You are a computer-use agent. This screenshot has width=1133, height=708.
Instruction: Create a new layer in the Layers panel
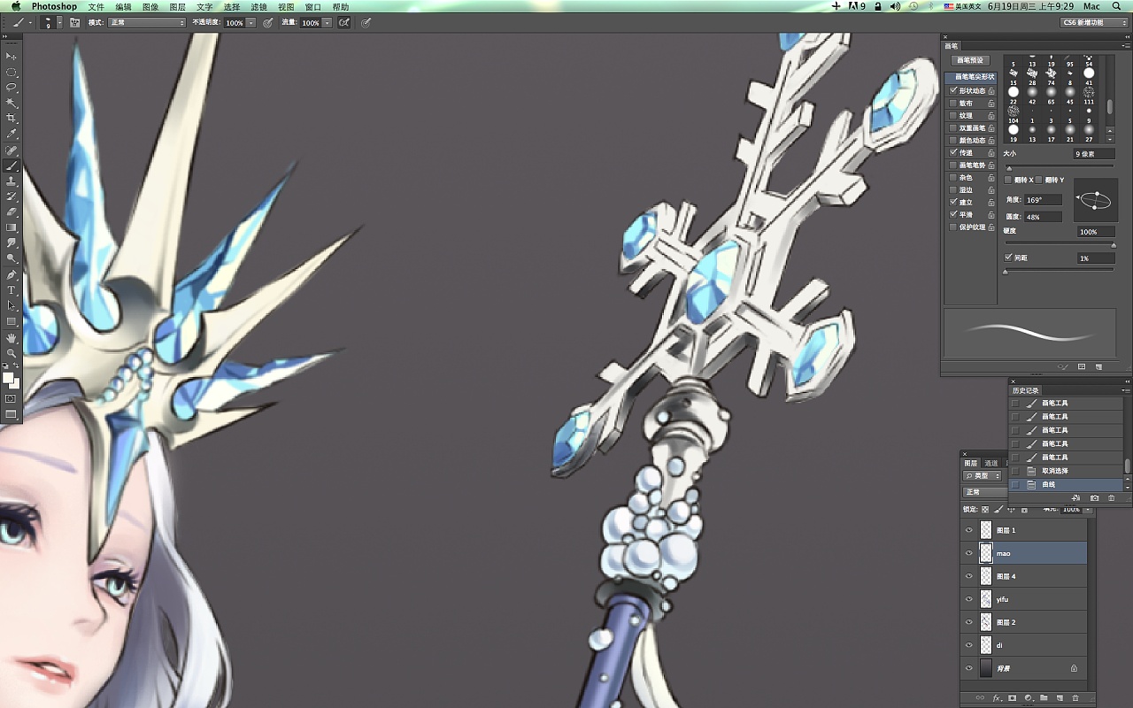[x=1060, y=698]
